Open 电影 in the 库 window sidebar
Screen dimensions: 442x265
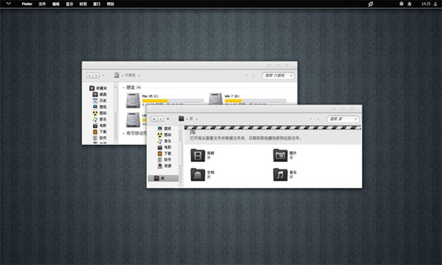click(x=164, y=147)
